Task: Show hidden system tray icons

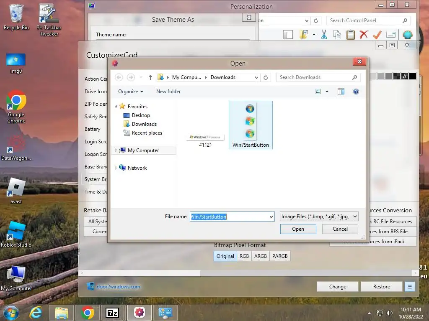Action: click(x=370, y=313)
